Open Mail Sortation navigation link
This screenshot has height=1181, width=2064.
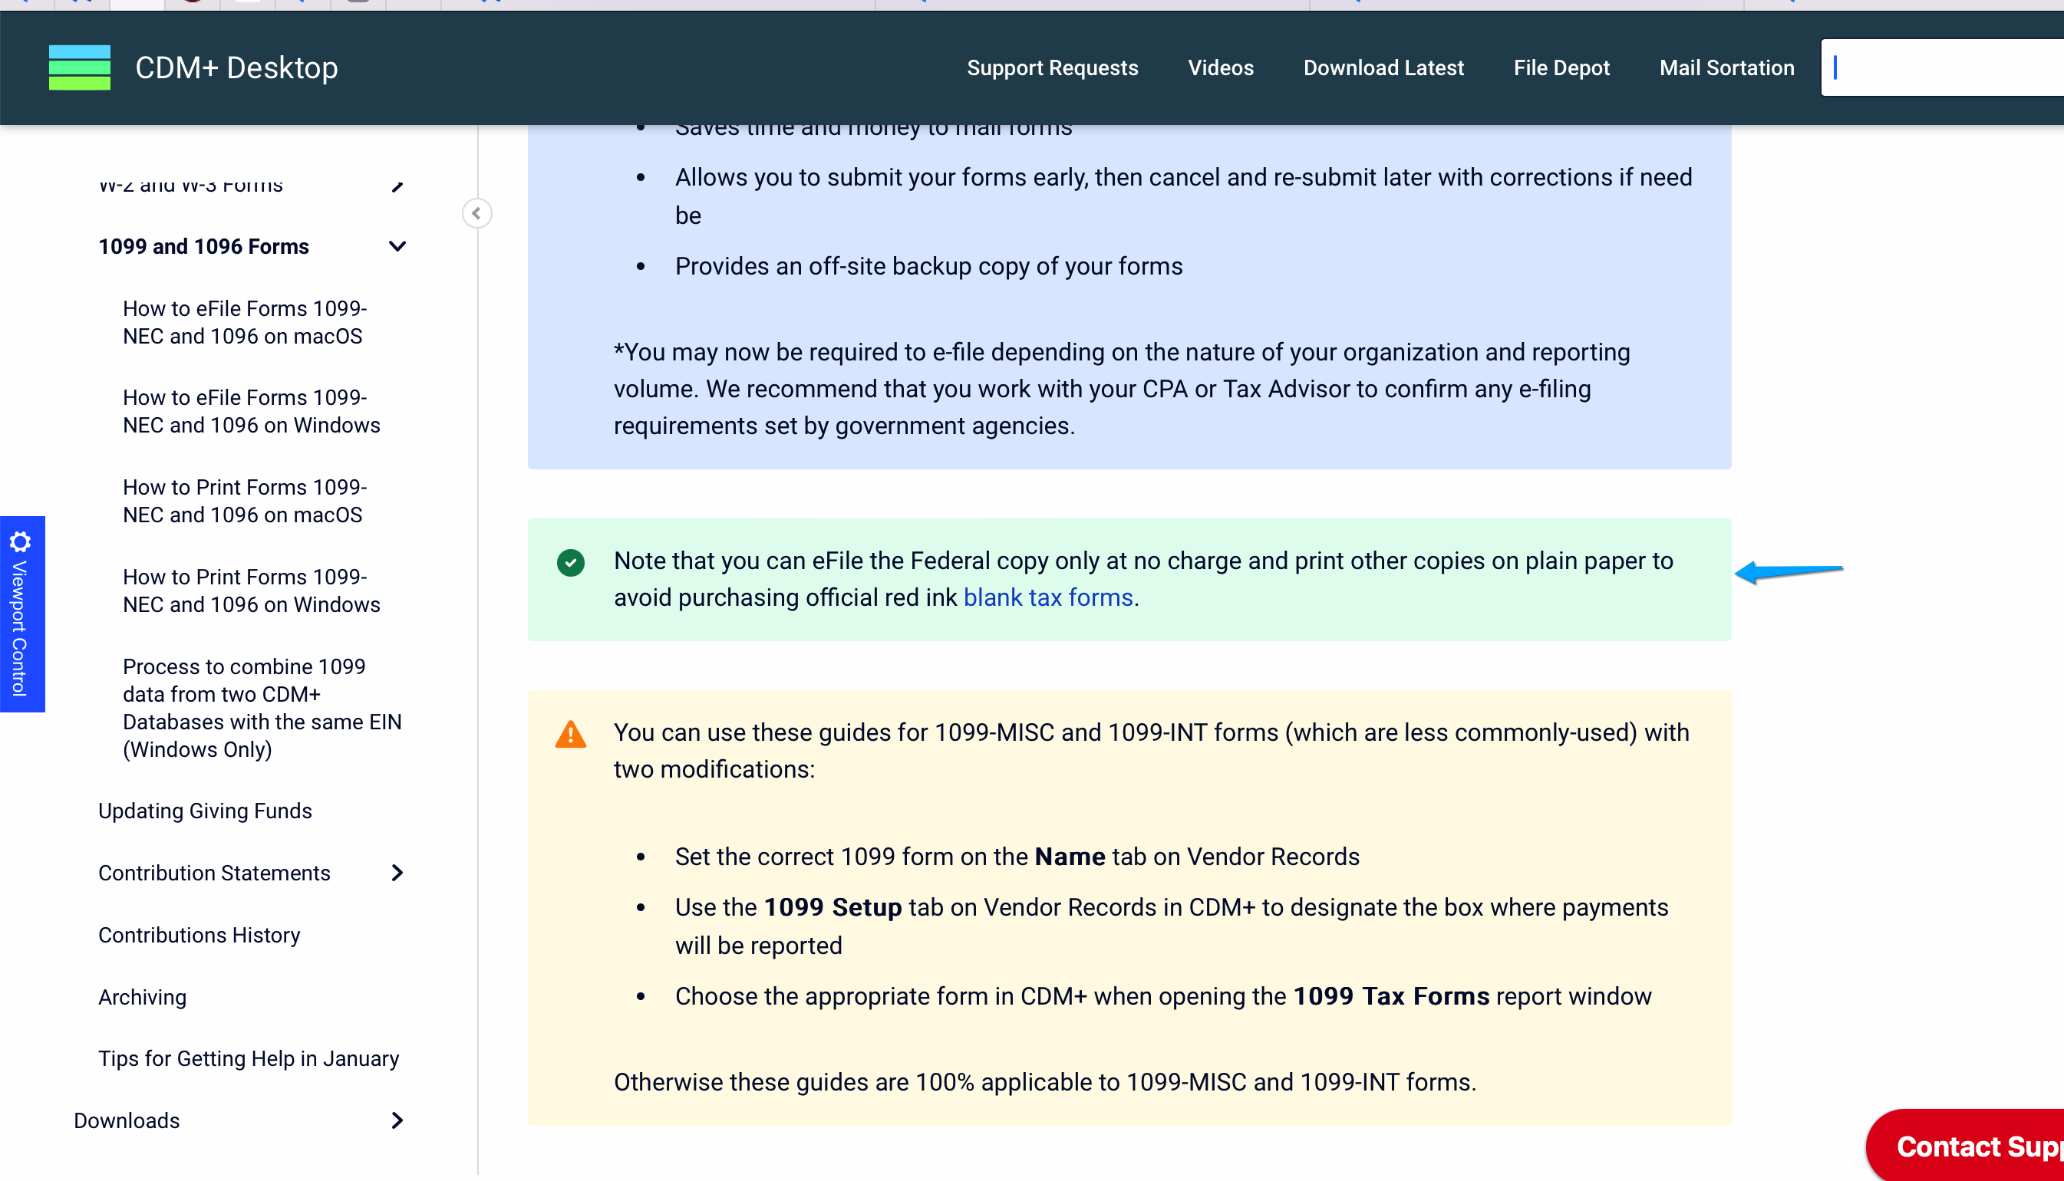pyautogui.click(x=1726, y=67)
